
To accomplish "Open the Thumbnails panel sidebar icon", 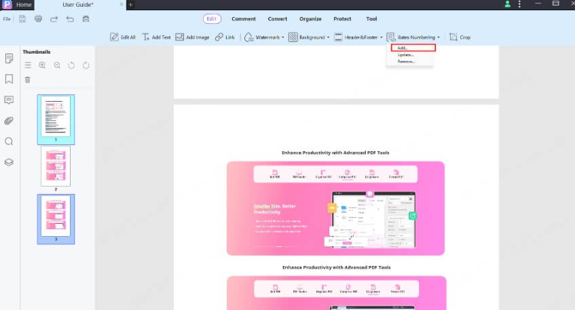I will 9,58.
